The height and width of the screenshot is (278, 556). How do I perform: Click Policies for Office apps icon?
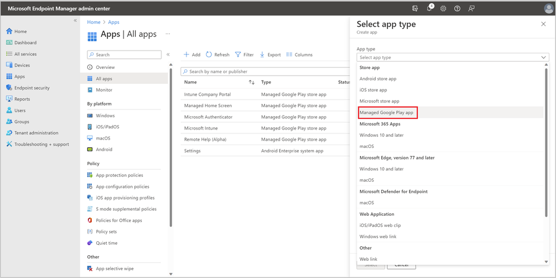pyautogui.click(x=90, y=220)
